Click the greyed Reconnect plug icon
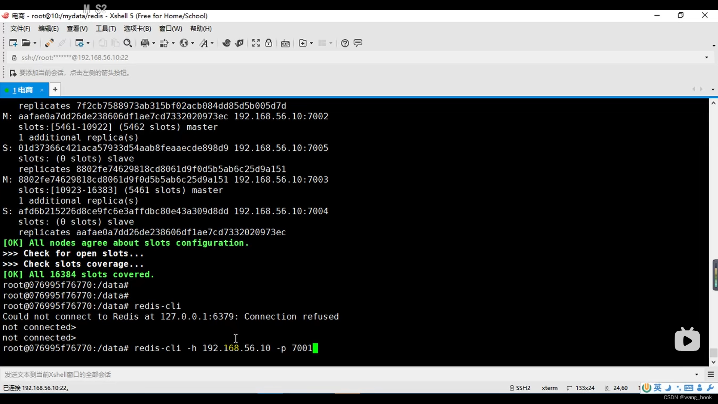718x404 pixels. (x=62, y=43)
